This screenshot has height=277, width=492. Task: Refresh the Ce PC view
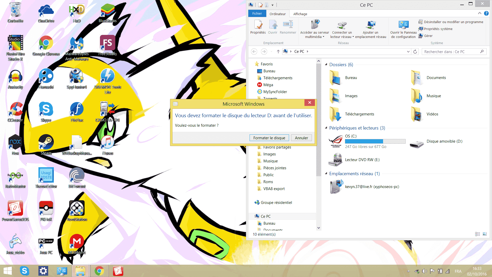[x=415, y=52]
